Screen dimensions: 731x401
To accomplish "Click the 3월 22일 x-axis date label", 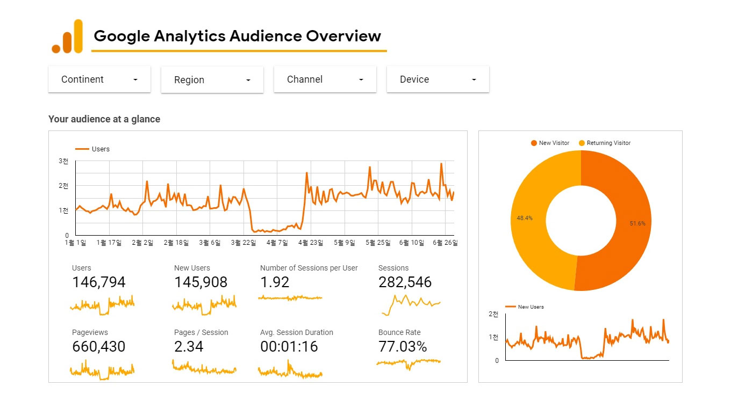I will tap(243, 243).
